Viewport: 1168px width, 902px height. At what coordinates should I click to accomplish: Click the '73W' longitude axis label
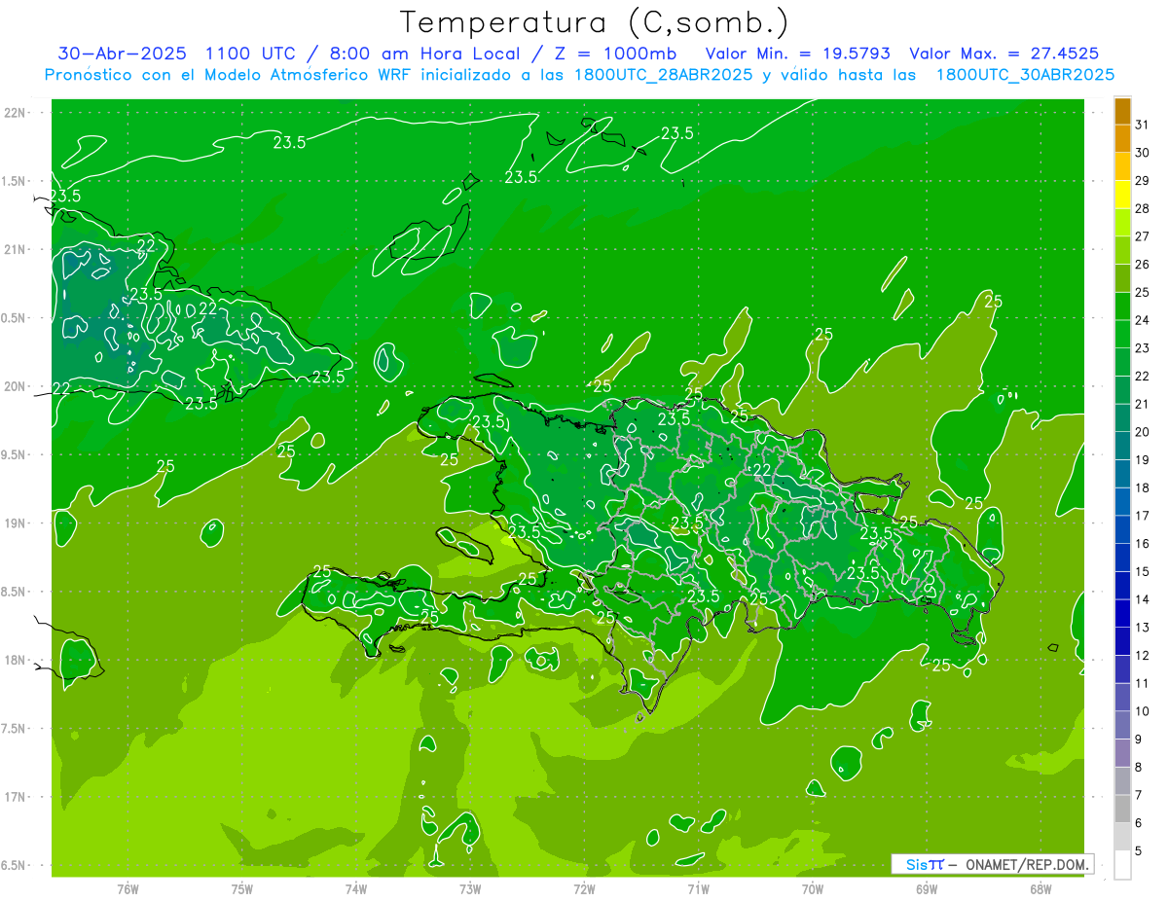coord(470,888)
